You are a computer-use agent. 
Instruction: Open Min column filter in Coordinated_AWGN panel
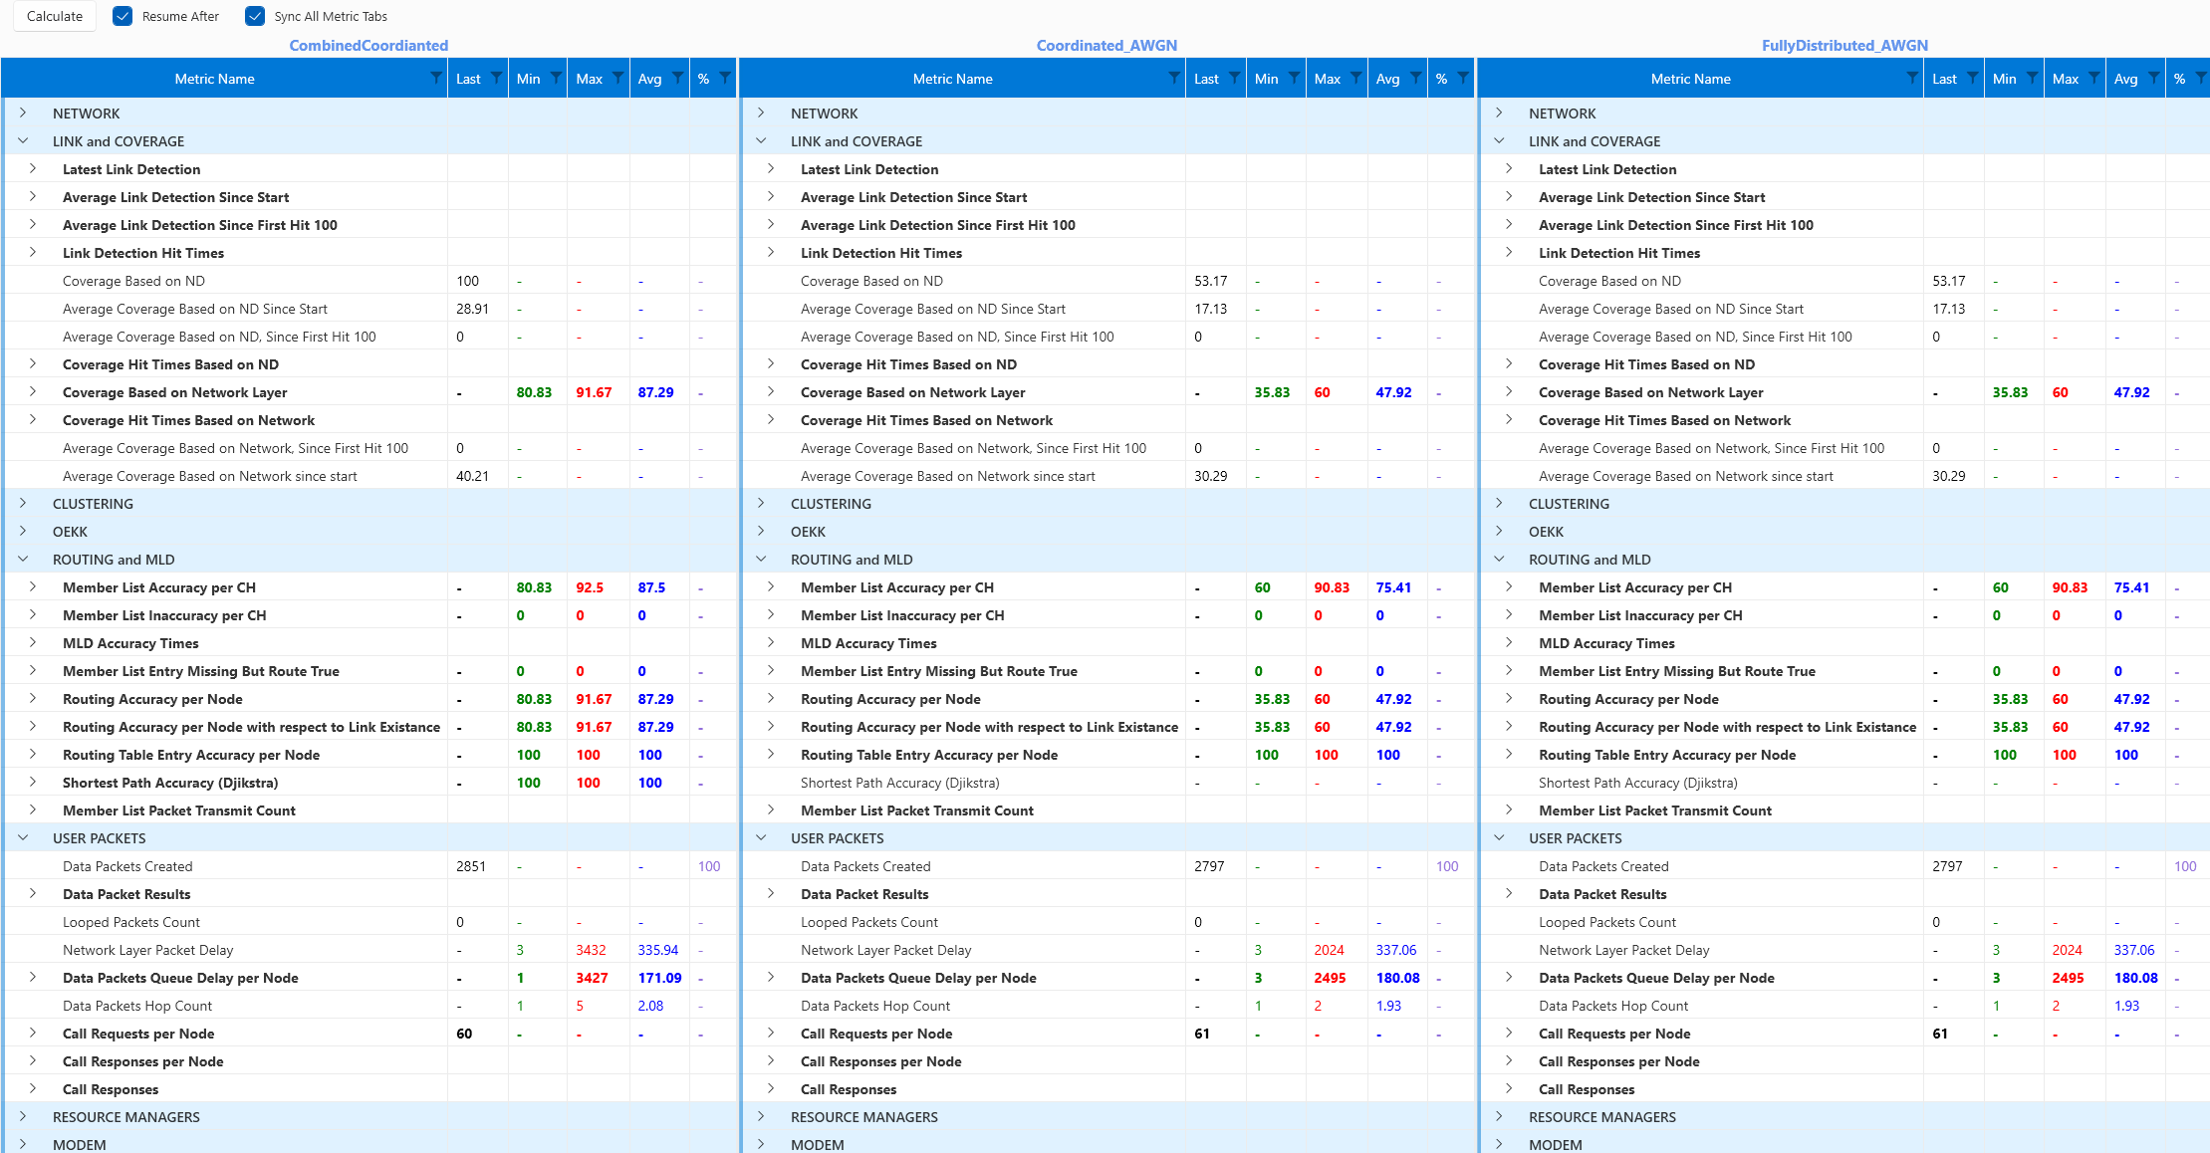(1295, 78)
